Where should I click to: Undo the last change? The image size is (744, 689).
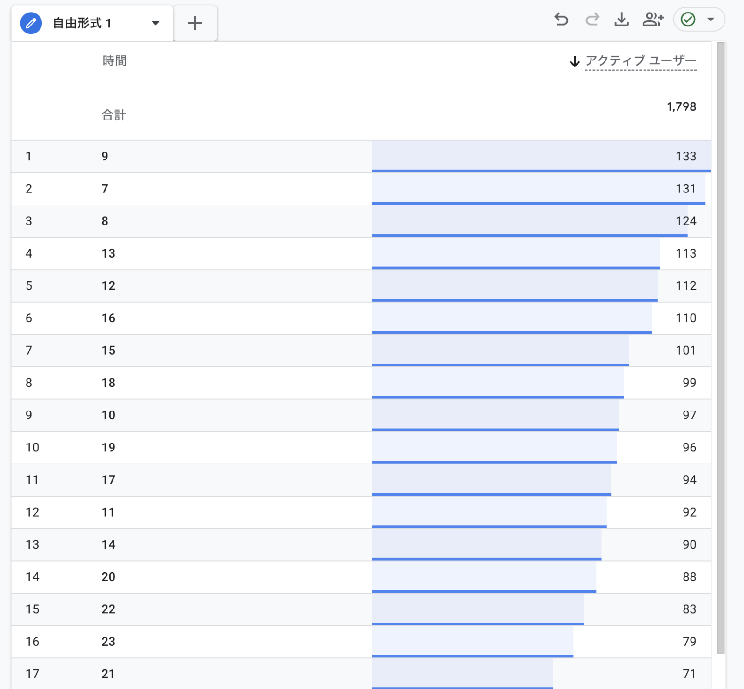(x=561, y=20)
